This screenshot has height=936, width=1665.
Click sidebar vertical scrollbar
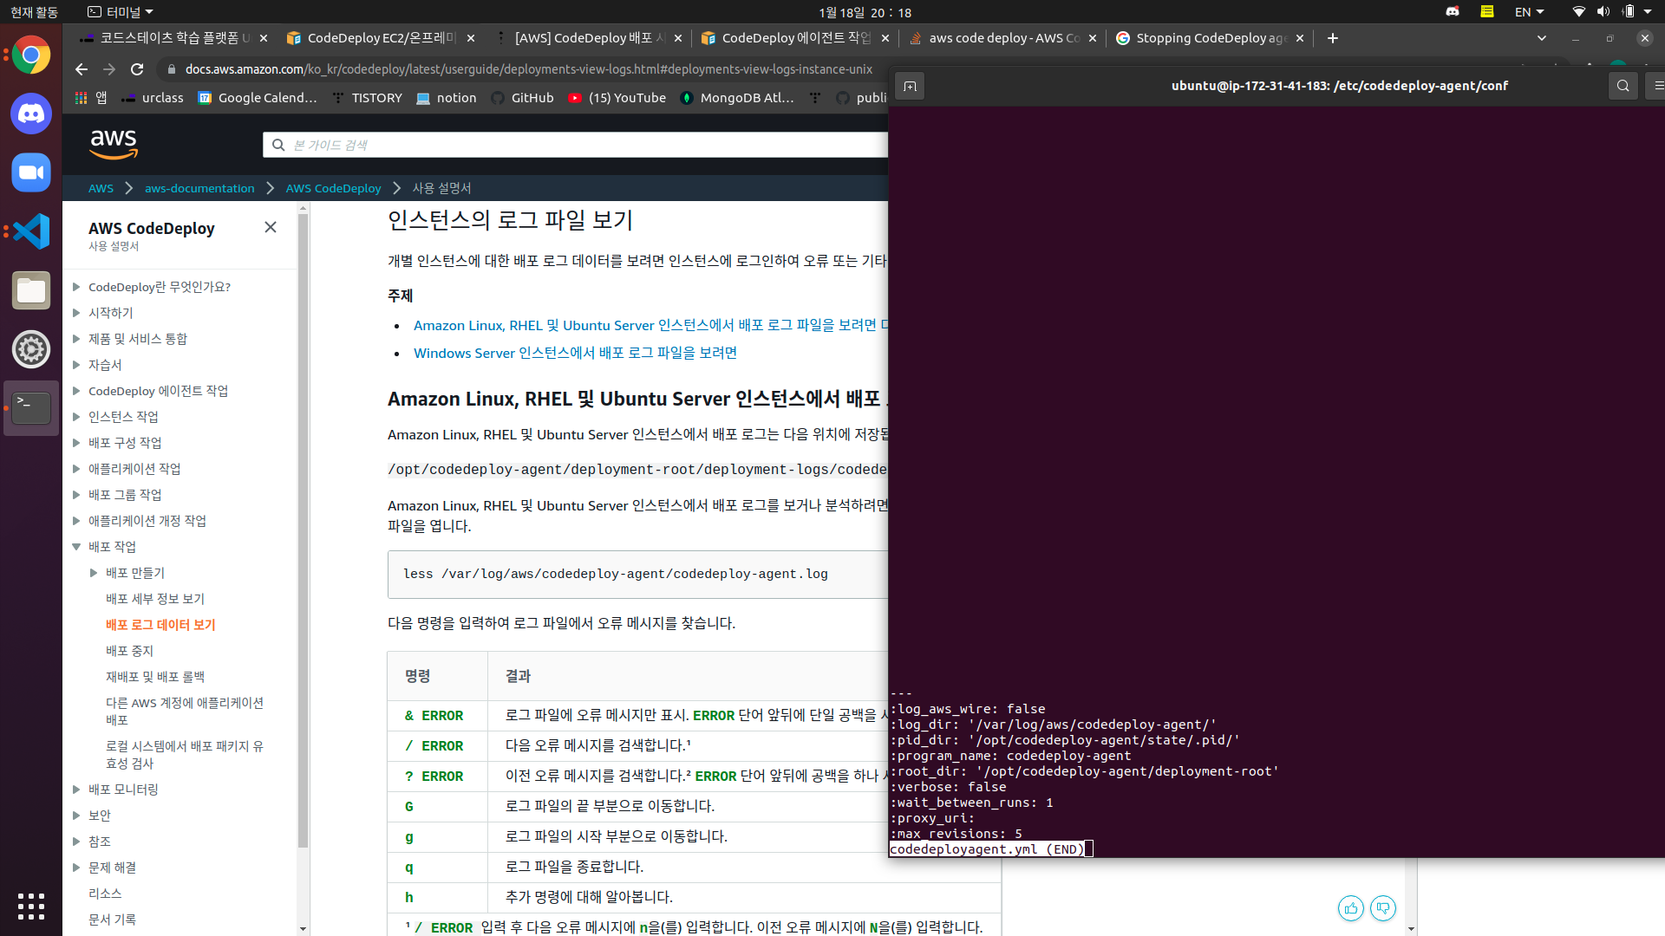(303, 531)
